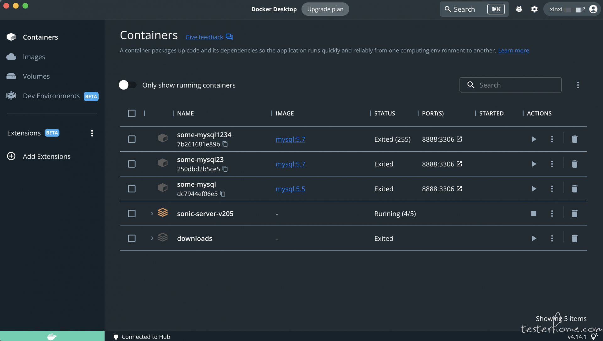Sort by the NAME column header

tap(185, 113)
